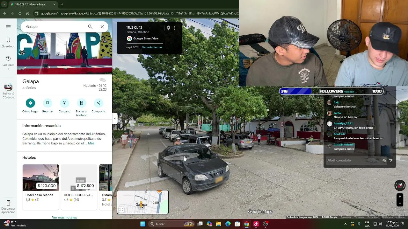Expand the summary with Más link
This screenshot has height=229, width=408.
point(91,143)
